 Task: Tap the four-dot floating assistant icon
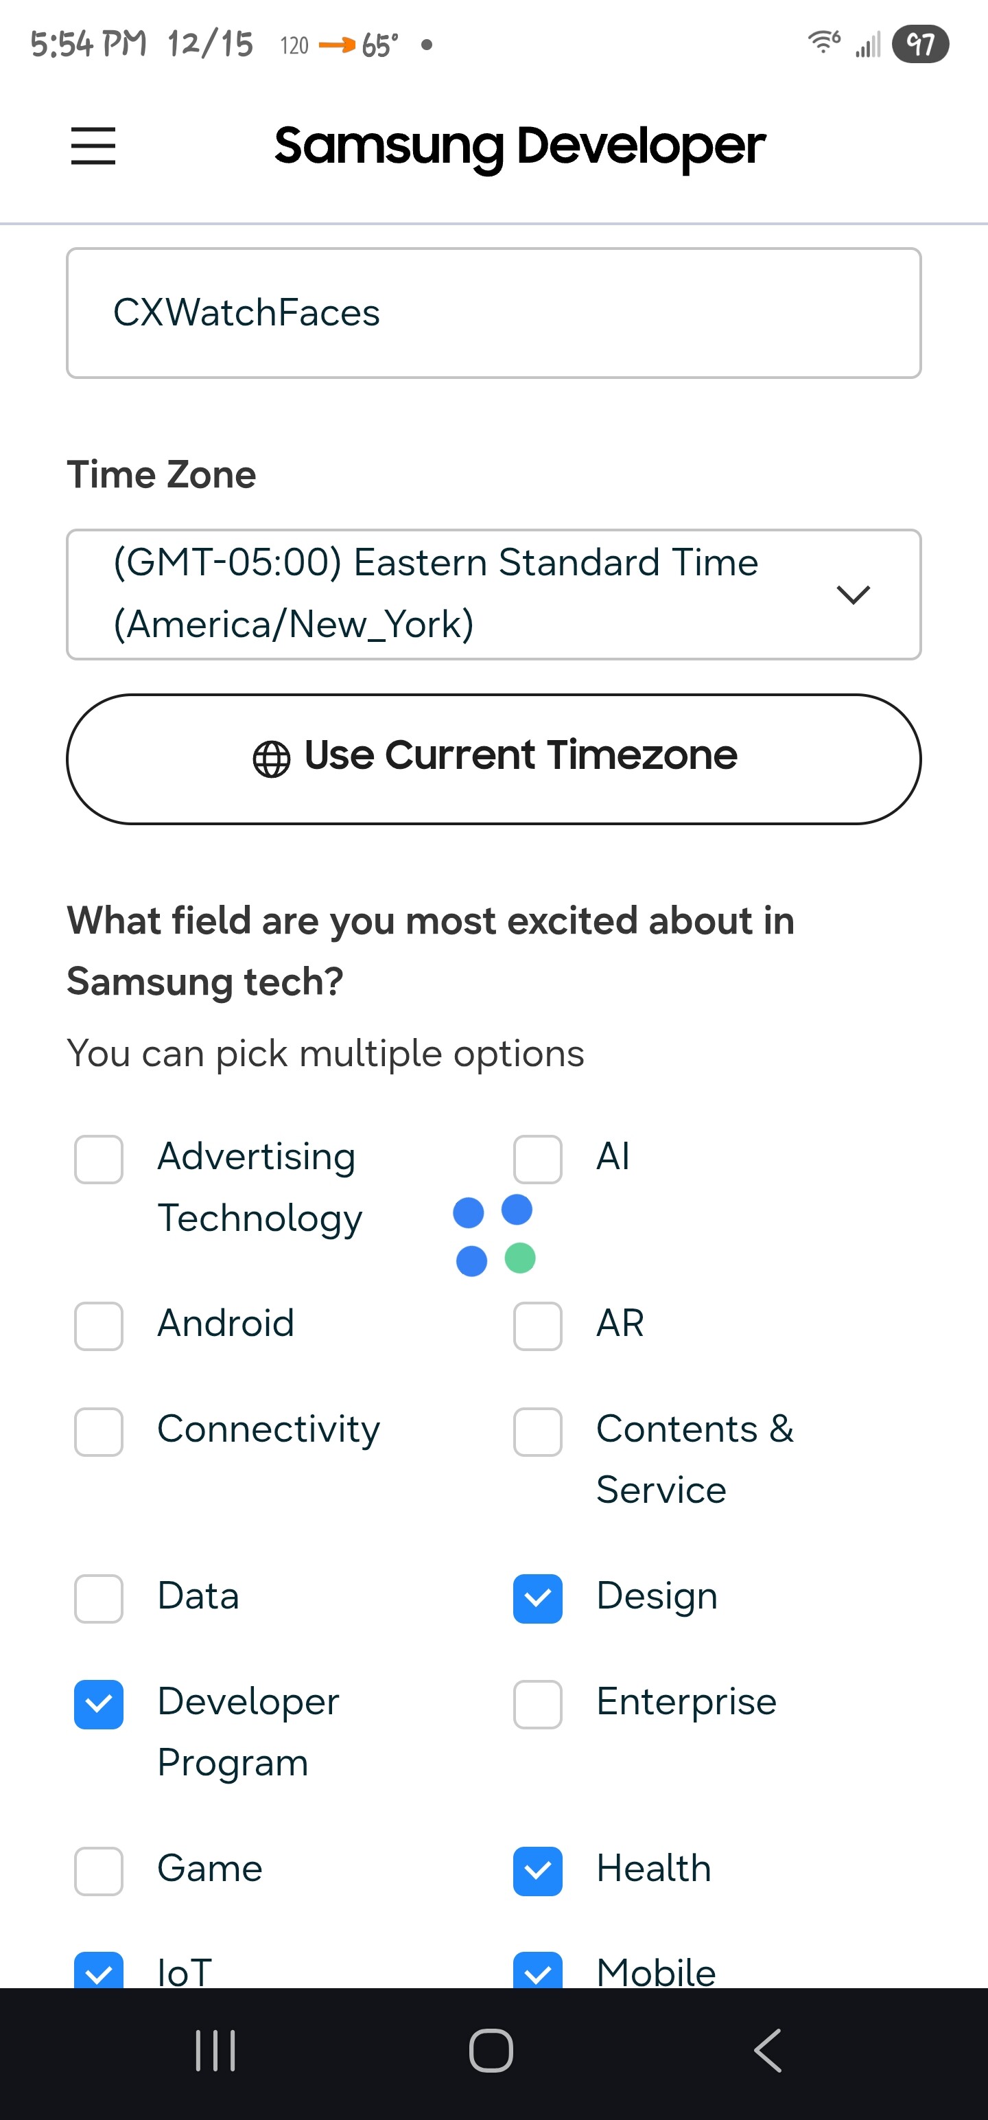point(495,1234)
